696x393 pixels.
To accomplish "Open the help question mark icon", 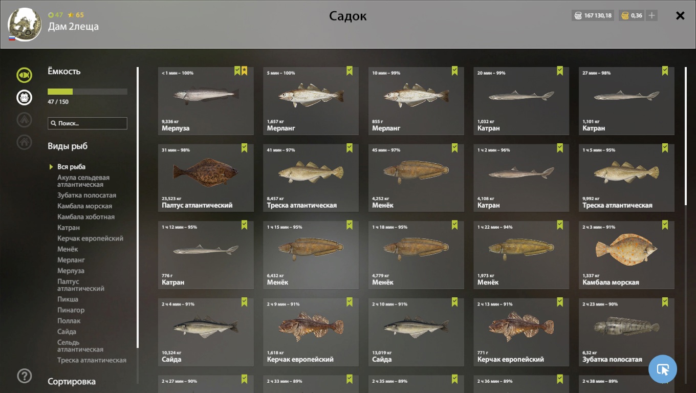I will (x=24, y=376).
